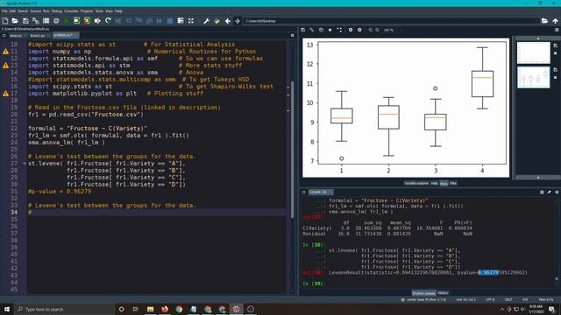This screenshot has height=315, width=561.
Task: Run file with the green play icon
Action: coord(67,21)
